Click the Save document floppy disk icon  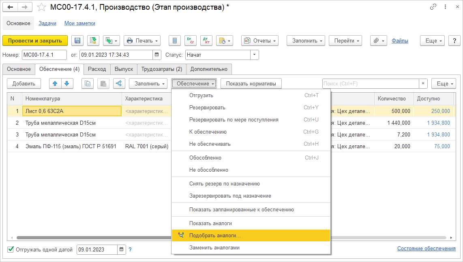[77, 40]
